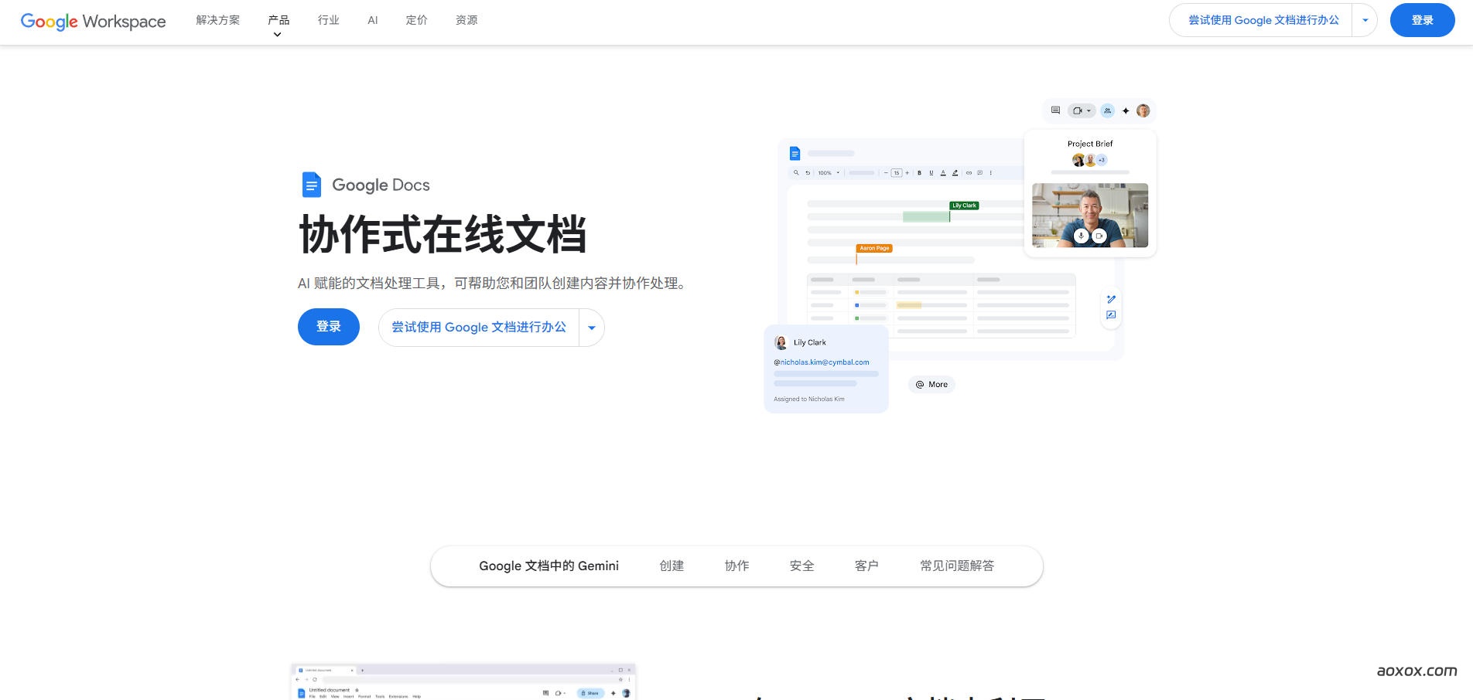Viewport: 1473px width, 700px height.
Task: Click the Google Docs blue document icon
Action: point(311,185)
